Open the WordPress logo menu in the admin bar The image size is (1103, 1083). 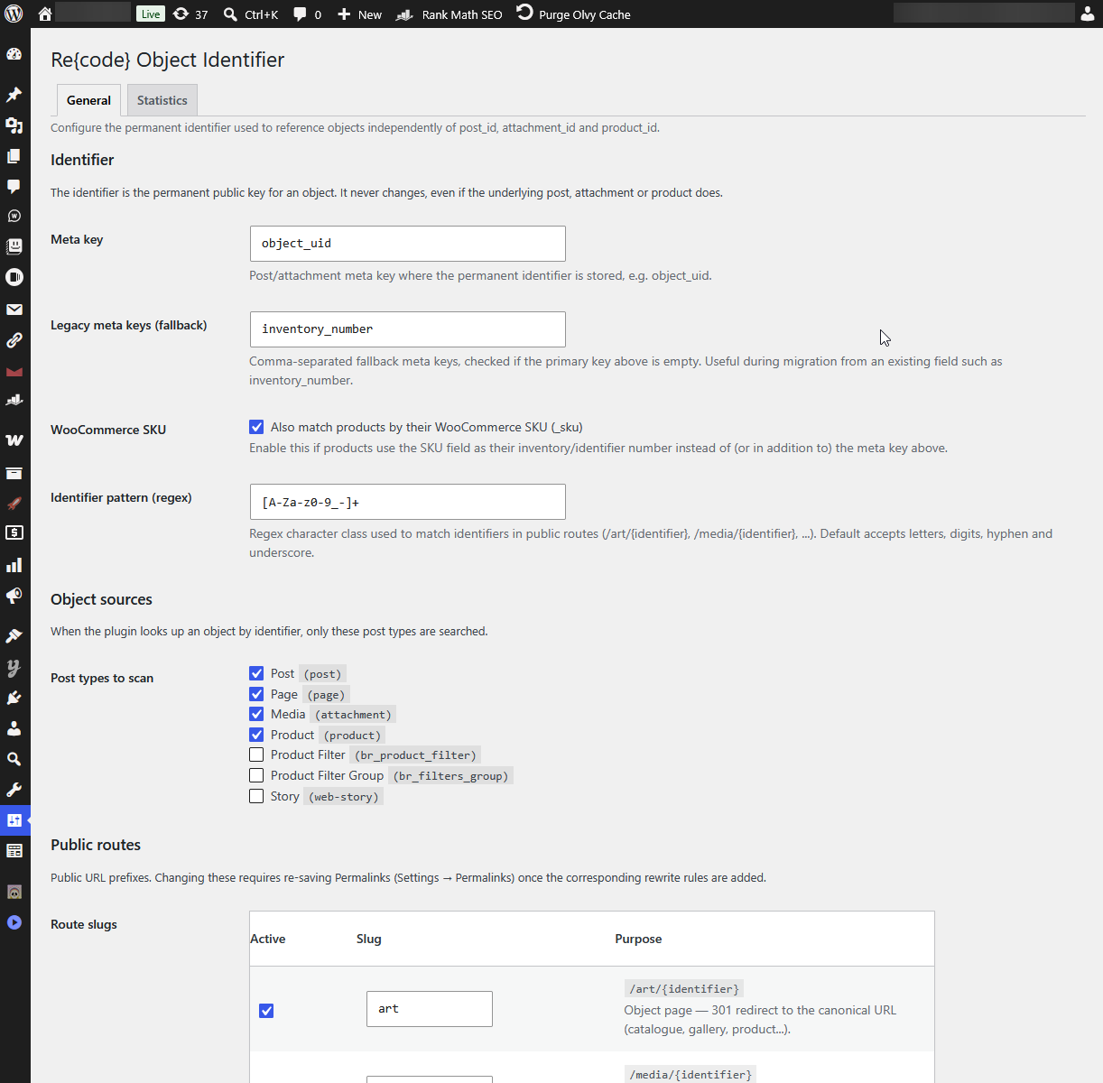point(14,14)
